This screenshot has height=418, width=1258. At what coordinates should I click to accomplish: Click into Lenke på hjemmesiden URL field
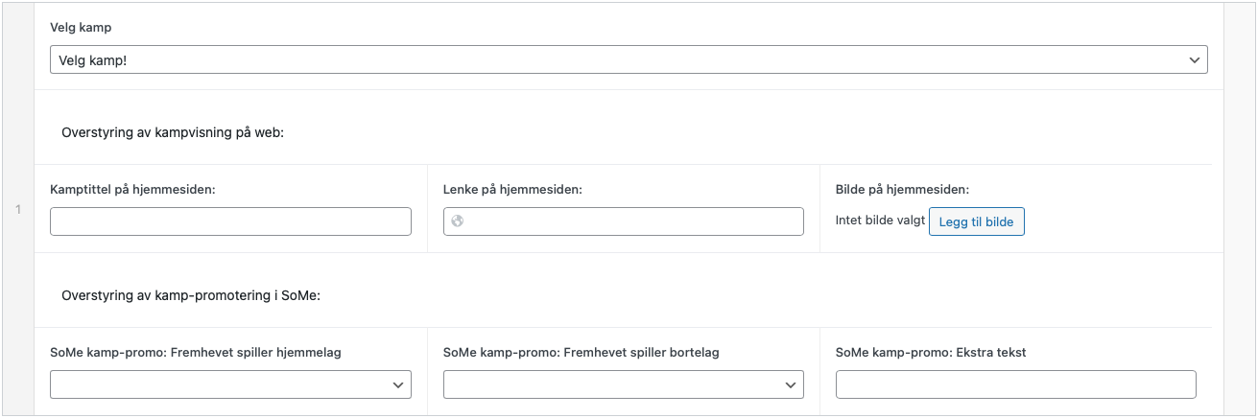633,221
